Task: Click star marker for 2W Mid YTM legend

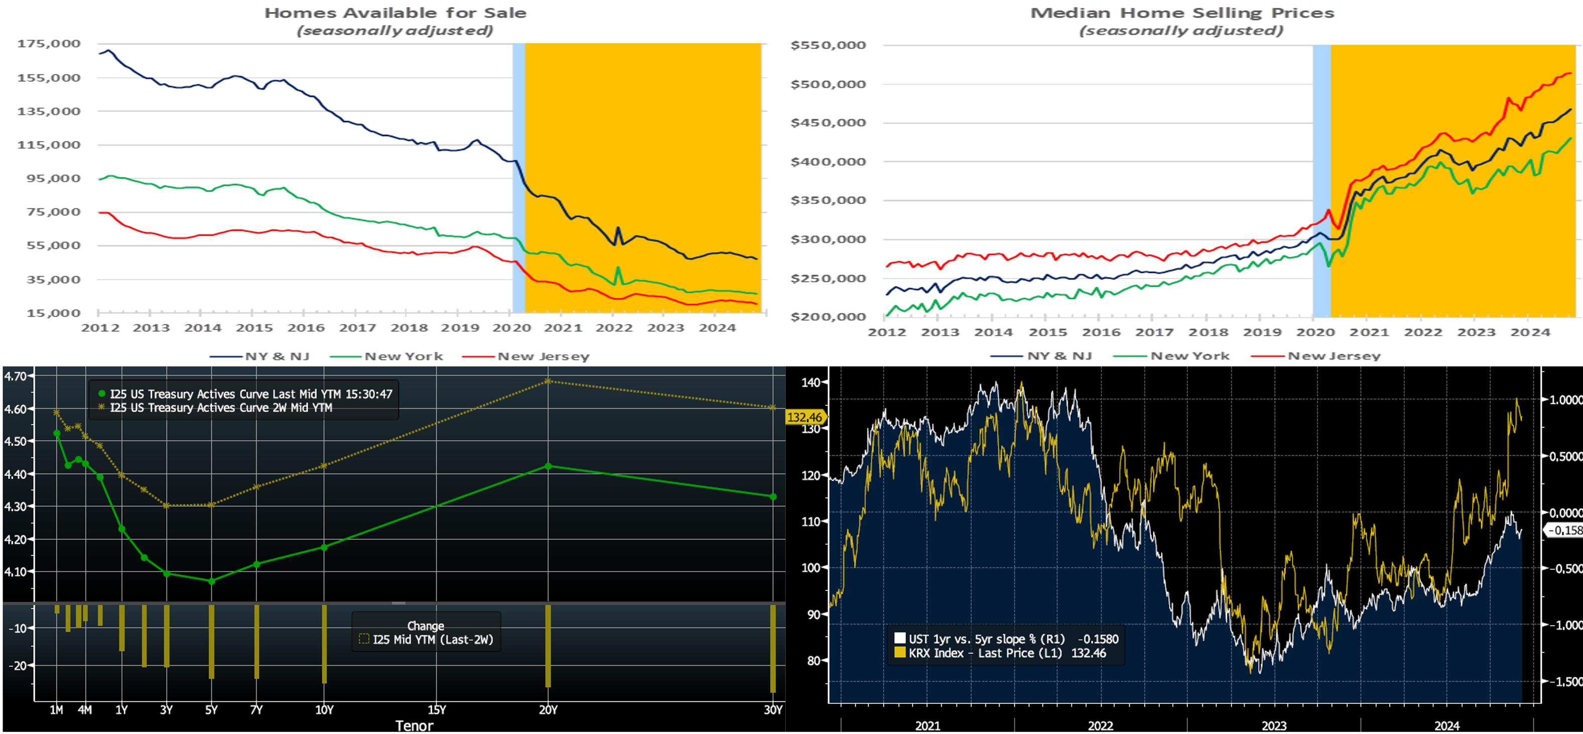Action: [x=101, y=408]
